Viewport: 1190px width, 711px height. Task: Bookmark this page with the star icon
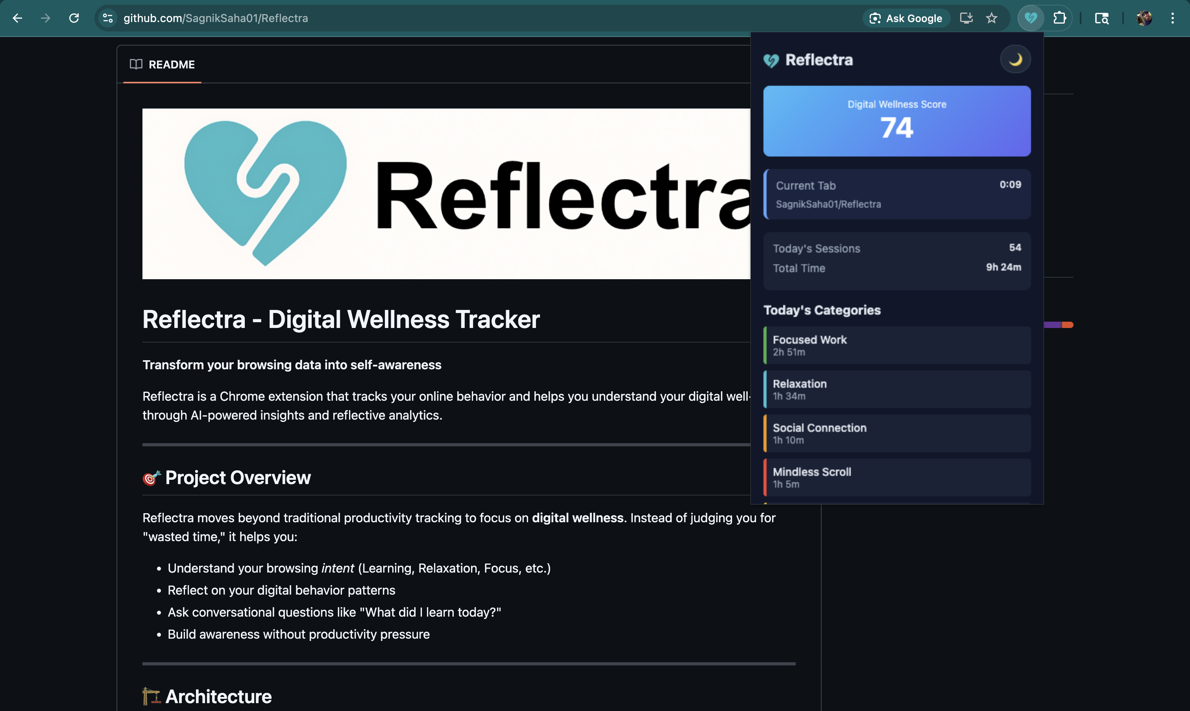992,18
